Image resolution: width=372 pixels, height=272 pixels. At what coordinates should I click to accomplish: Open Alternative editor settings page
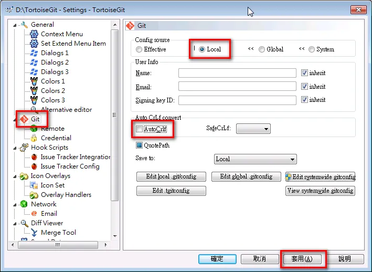coord(66,110)
